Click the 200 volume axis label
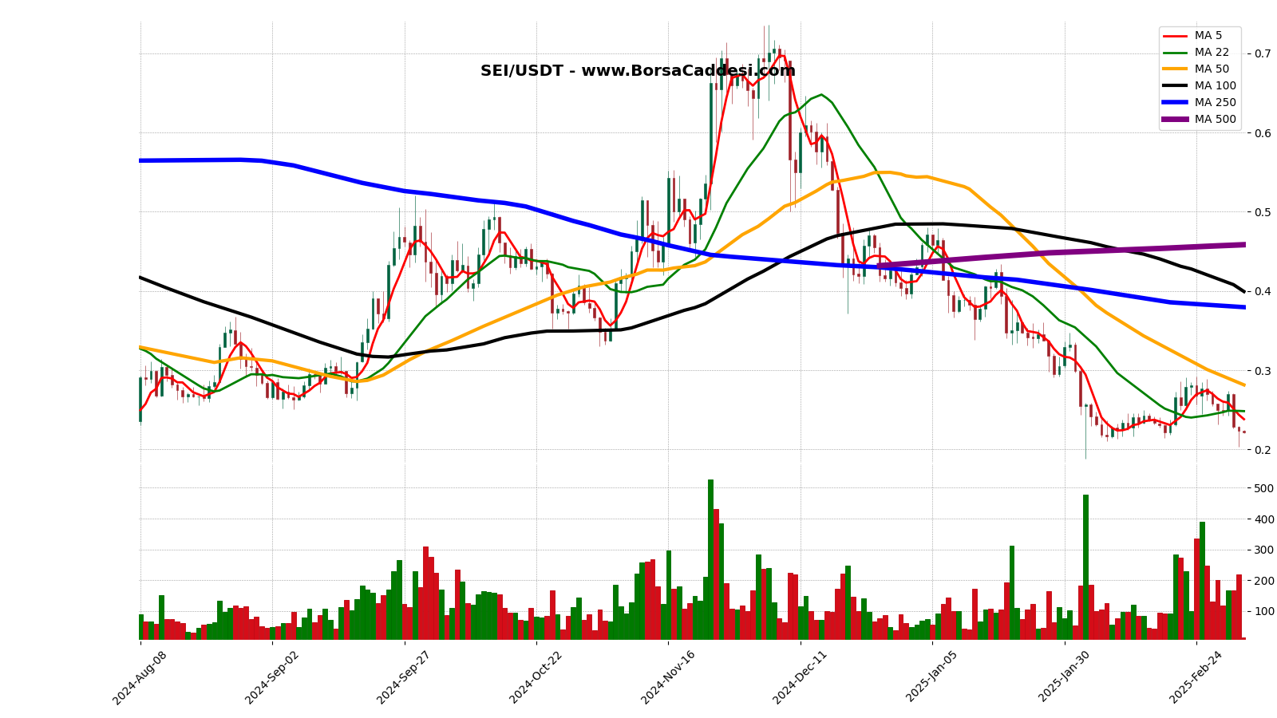Image resolution: width=1277 pixels, height=718 pixels. 1265,581
